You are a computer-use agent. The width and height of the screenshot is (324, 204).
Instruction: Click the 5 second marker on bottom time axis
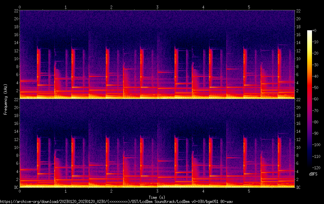(x=249, y=191)
